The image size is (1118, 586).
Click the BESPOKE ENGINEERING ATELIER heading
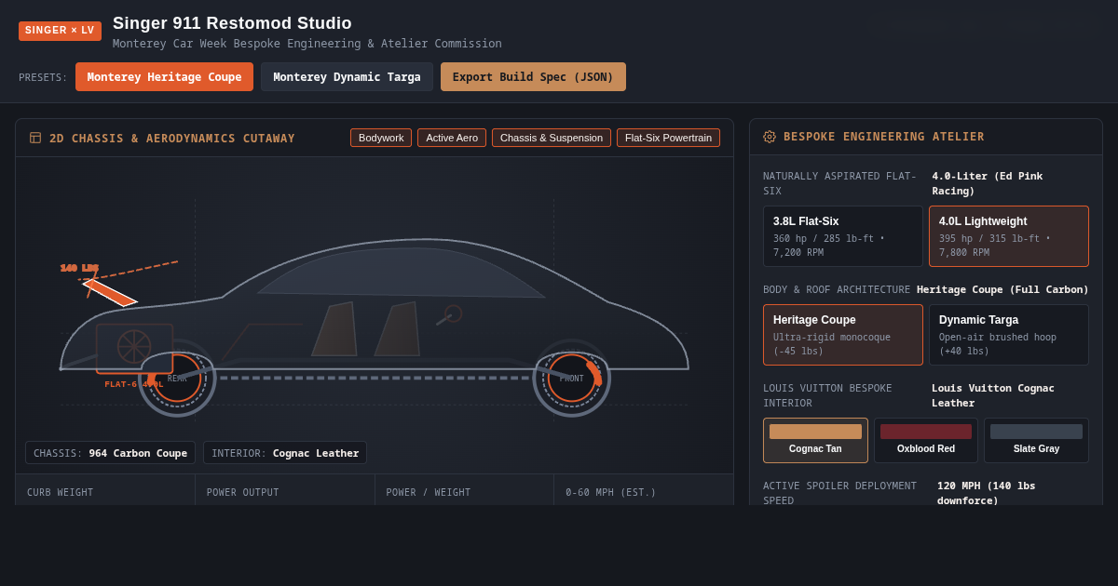[883, 137]
